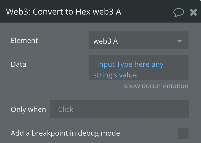201x143 pixels.
Task: Enable the debug mode breakpoint checkbox
Action: [x=183, y=133]
